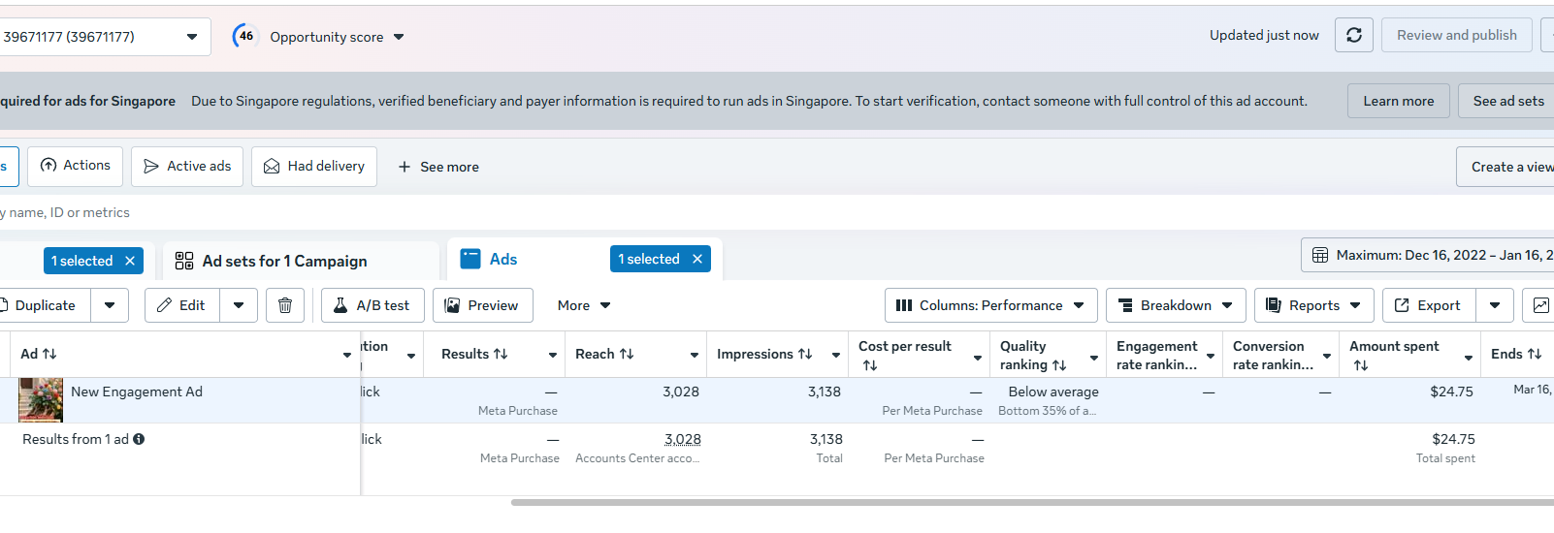This screenshot has height=533, width=1554.
Task: Click the info icon beside Results from 1 ad
Action: point(139,439)
